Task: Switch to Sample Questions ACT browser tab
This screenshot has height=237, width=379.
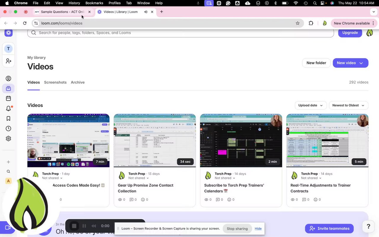Action: point(63,12)
